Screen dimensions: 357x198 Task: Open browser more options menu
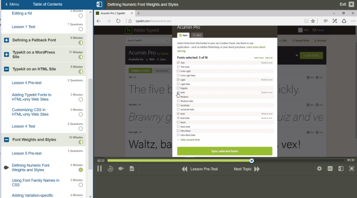tap(353, 21)
